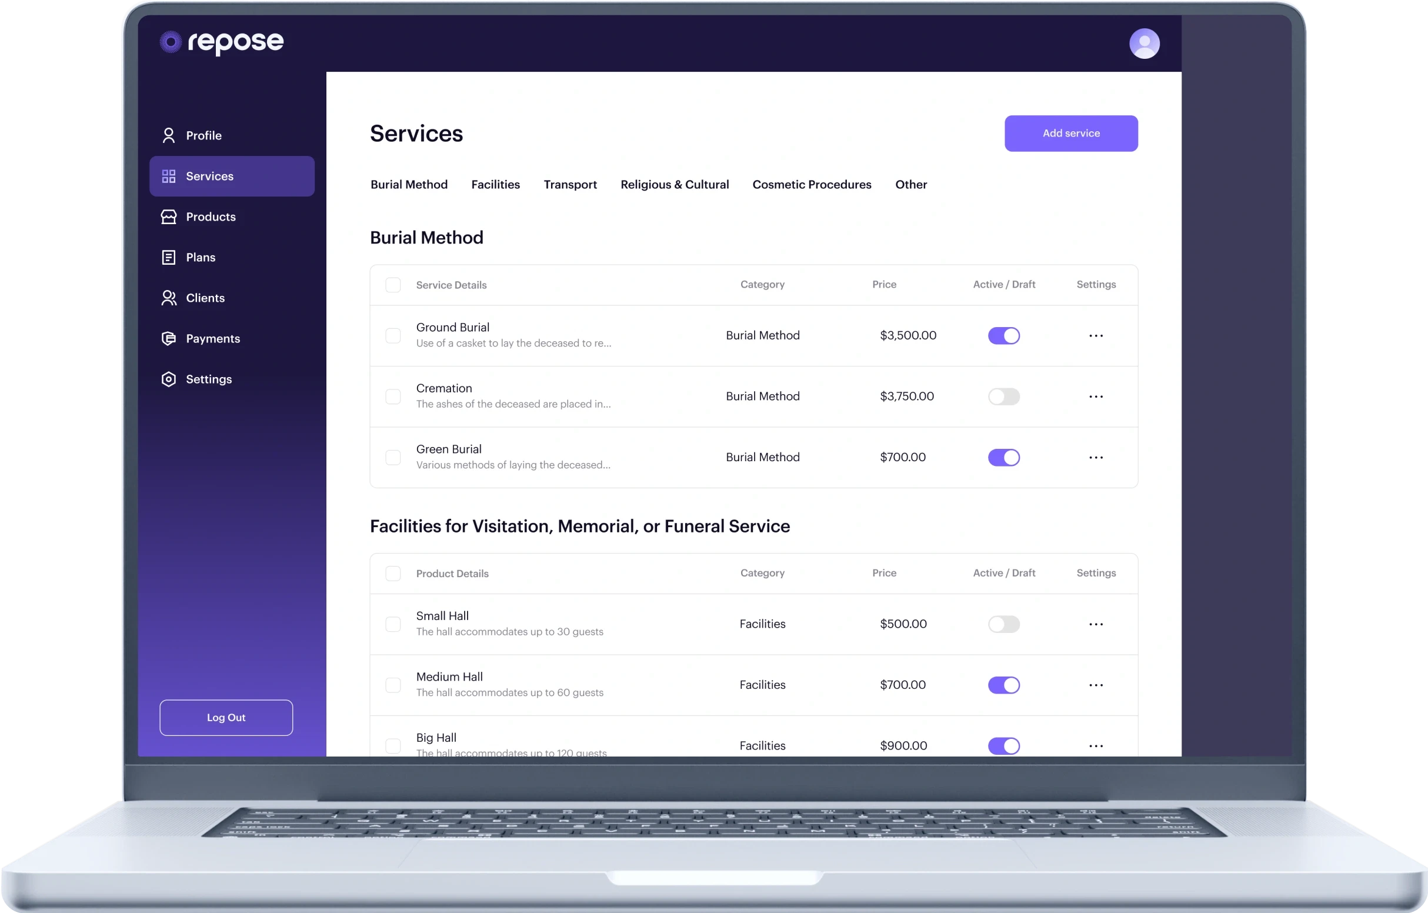Viewport: 1428px width, 913px height.
Task: Open Green Burial settings menu
Action: point(1096,457)
